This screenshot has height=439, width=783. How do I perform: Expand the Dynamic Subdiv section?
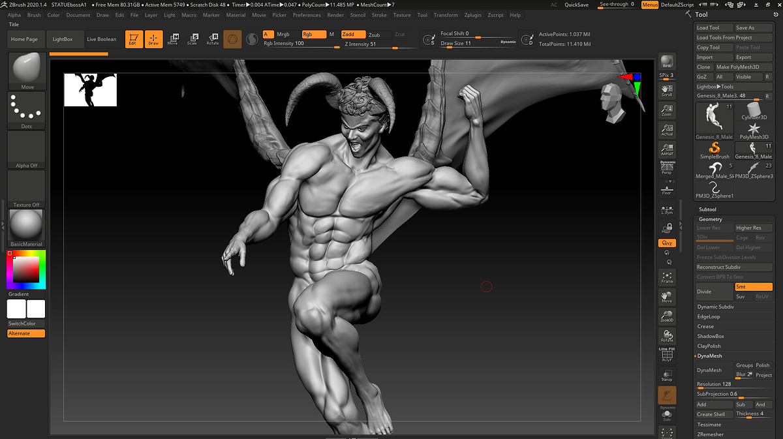coord(716,307)
